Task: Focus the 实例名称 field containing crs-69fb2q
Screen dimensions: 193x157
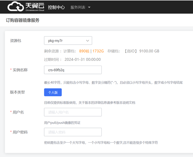Action: (x=73, y=70)
